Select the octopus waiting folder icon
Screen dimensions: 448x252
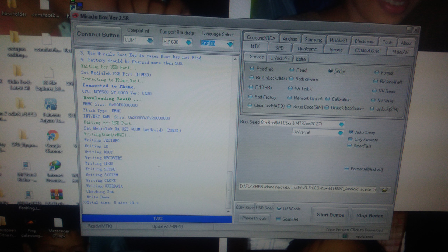[16, 44]
